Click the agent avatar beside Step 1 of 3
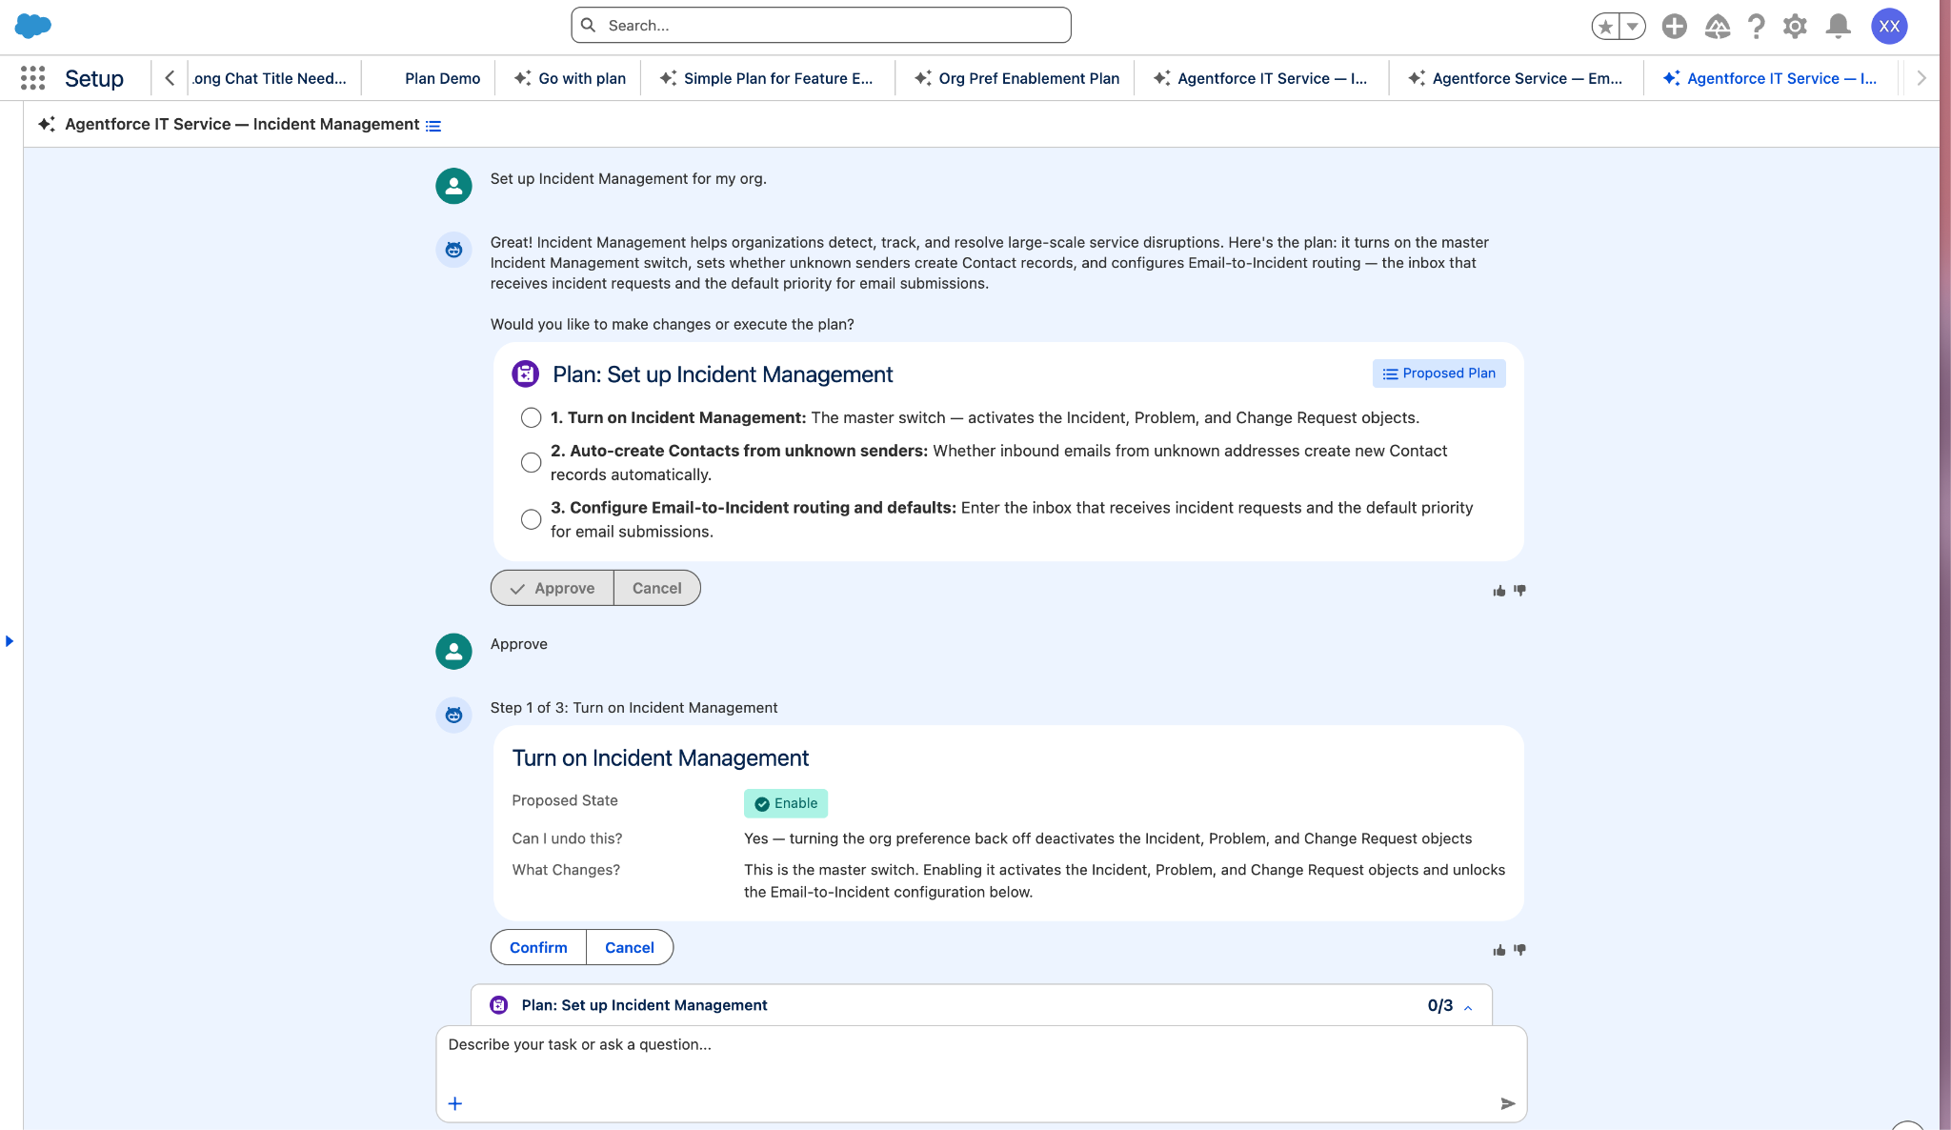Image resolution: width=1951 pixels, height=1130 pixels. click(453, 715)
